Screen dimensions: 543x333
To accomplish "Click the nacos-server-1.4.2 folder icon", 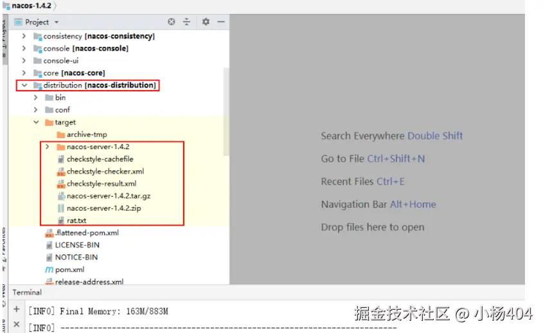I will click(61, 147).
